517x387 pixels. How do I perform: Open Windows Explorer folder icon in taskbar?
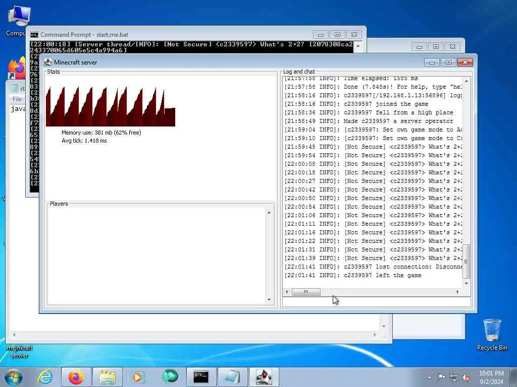108,377
